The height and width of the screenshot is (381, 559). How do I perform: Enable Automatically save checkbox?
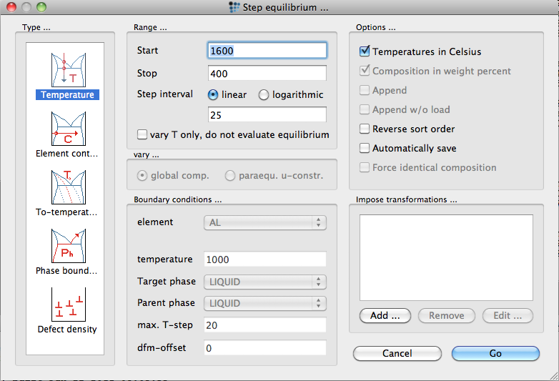point(365,149)
